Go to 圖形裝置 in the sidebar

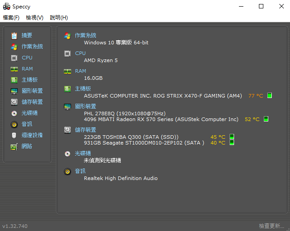(x=32, y=91)
